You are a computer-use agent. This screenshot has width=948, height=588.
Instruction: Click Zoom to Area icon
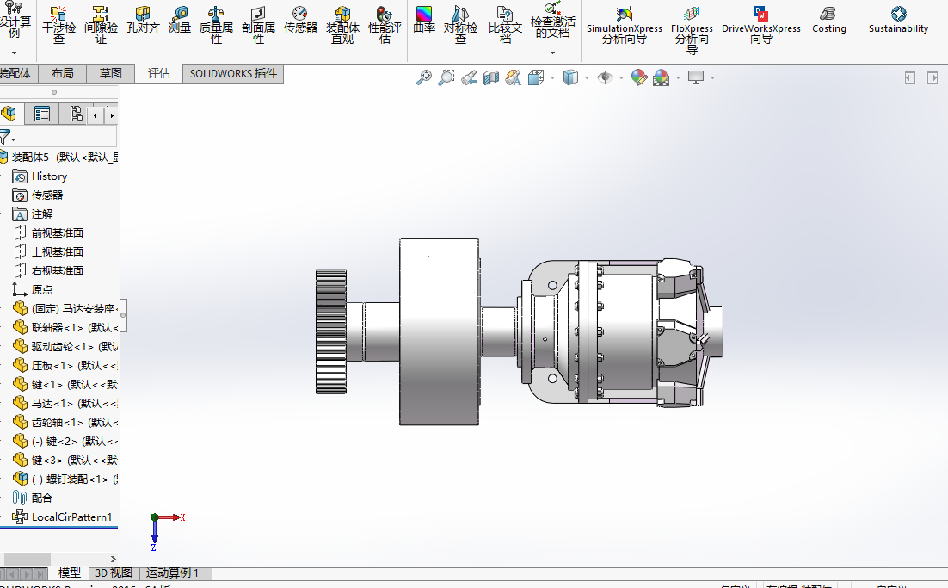[x=446, y=77]
